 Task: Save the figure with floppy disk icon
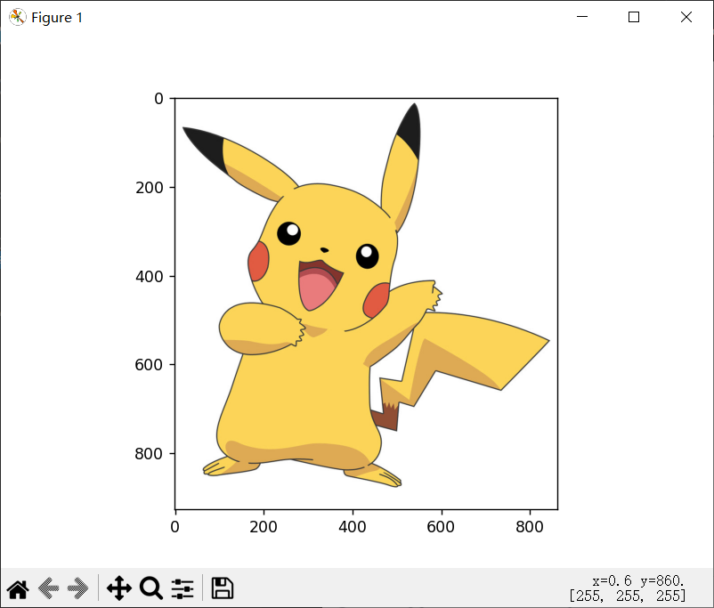click(x=223, y=588)
